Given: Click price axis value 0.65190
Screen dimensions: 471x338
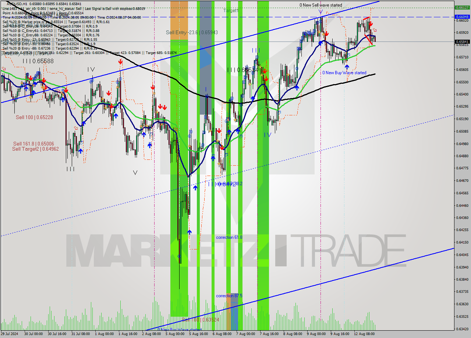Looking at the screenshot, I should click(462, 119).
